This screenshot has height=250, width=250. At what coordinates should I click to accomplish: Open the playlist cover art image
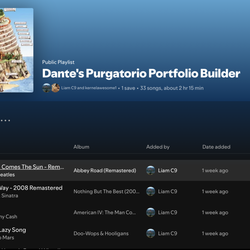point(16,50)
